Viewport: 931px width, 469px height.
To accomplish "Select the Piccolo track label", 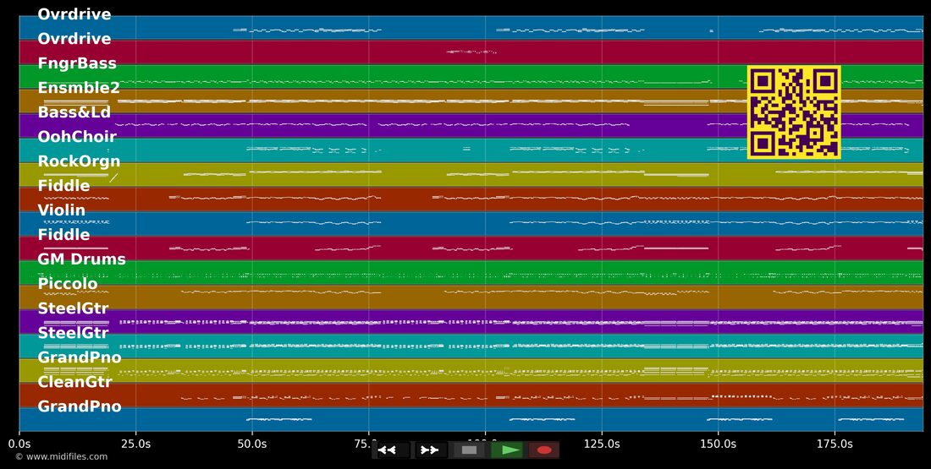I will tap(68, 283).
